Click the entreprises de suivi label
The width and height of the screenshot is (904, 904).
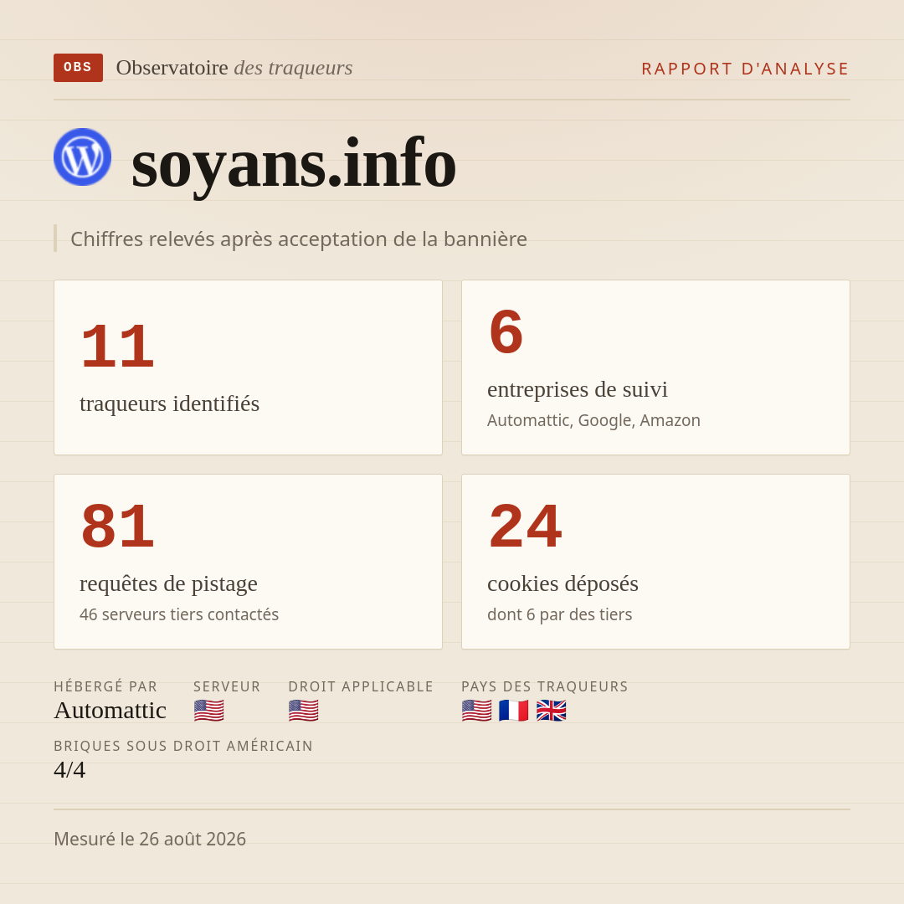pos(577,389)
